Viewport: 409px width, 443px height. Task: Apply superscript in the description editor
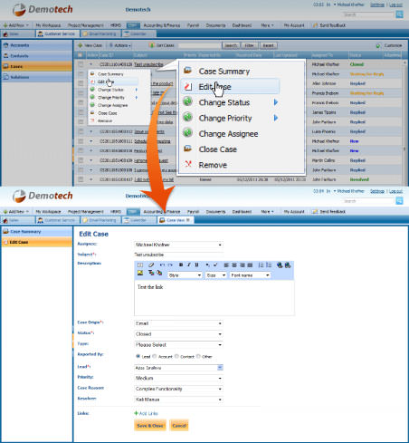(x=215, y=265)
